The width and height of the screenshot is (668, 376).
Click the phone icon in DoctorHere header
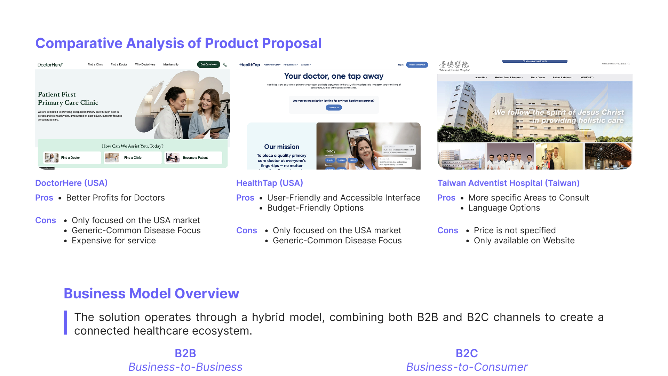pos(225,65)
